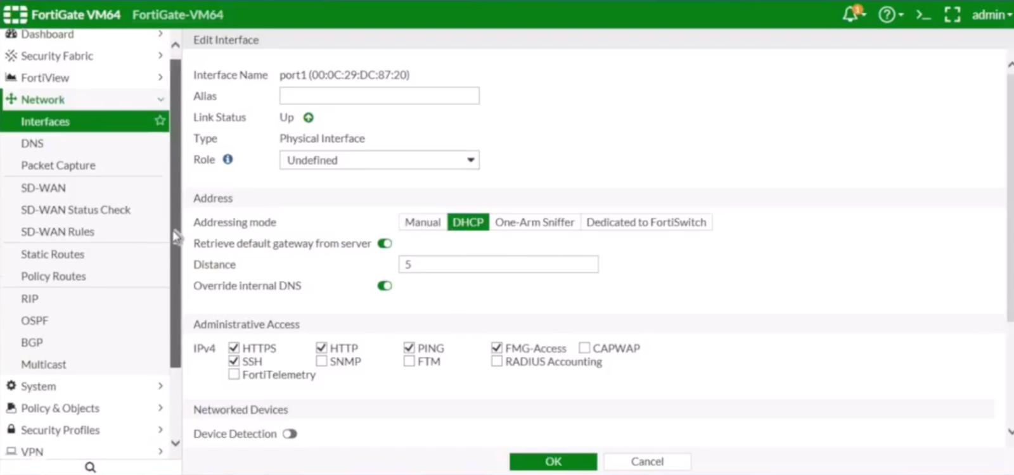
Task: Expand the System menu chevron
Action: click(160, 386)
